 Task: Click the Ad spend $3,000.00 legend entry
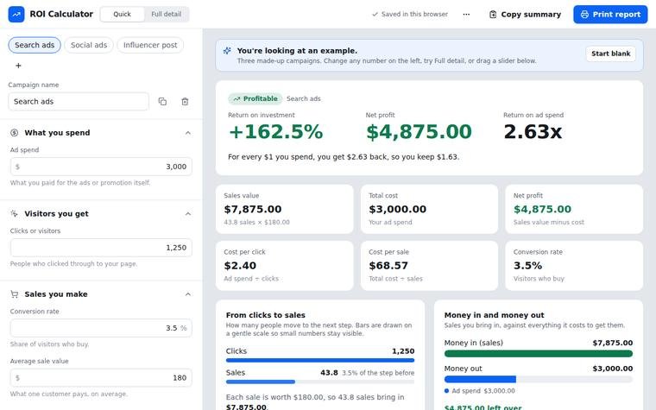pos(480,391)
